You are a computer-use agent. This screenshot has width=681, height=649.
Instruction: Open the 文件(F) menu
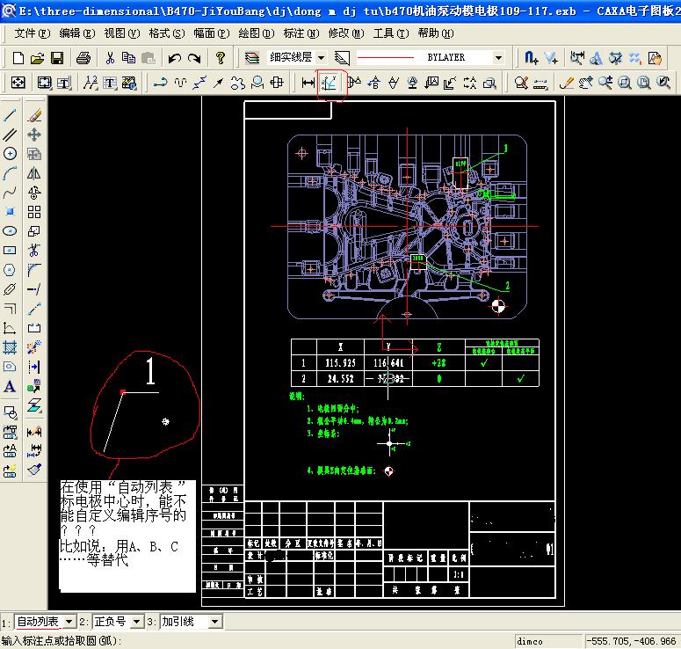tap(33, 33)
